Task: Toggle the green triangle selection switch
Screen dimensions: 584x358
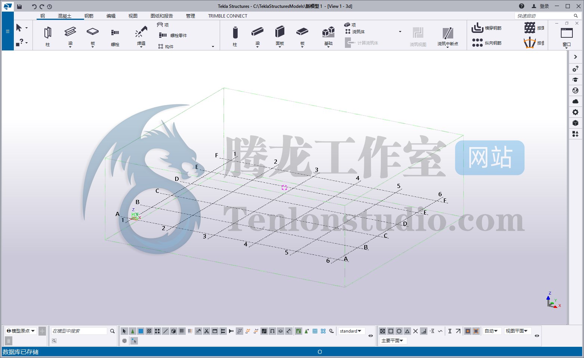Action: pos(133,331)
